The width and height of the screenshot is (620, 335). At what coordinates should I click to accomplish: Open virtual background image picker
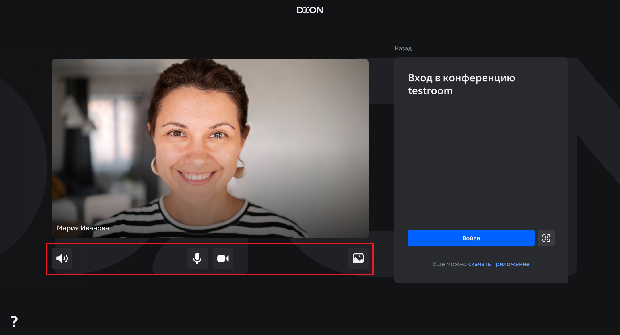coord(358,258)
